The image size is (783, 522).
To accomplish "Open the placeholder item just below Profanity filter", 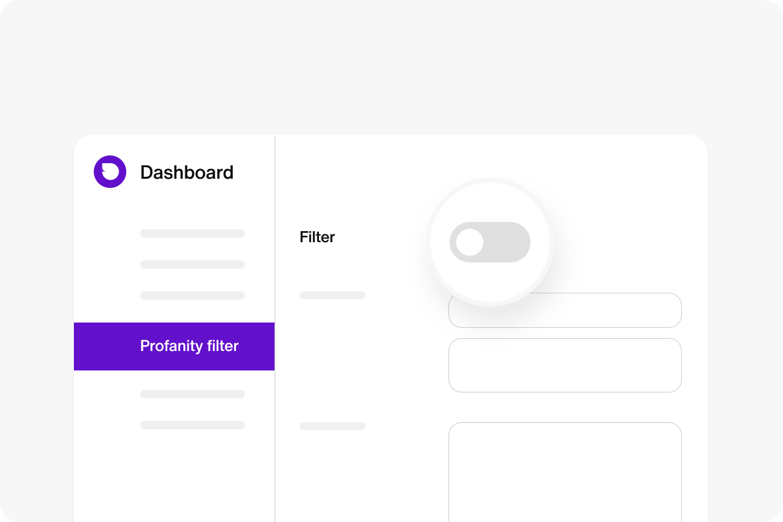I will coord(193,394).
